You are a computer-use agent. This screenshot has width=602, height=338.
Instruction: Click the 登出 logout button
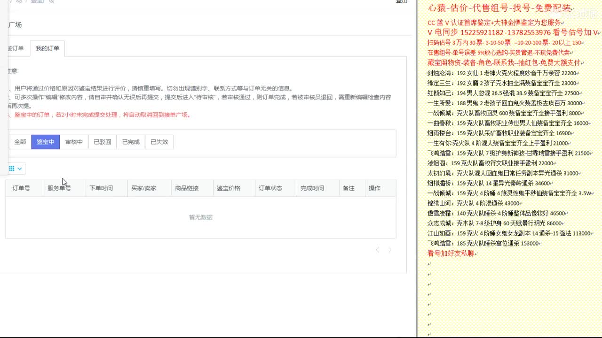coord(401,1)
